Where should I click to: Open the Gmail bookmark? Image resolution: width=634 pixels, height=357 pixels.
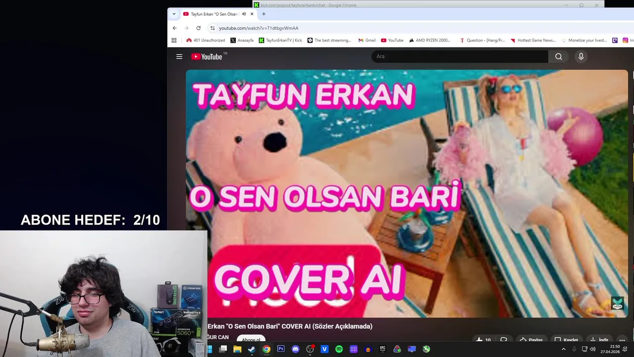click(367, 40)
